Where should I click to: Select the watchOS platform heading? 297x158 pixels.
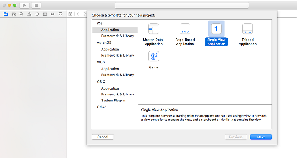click(x=104, y=43)
